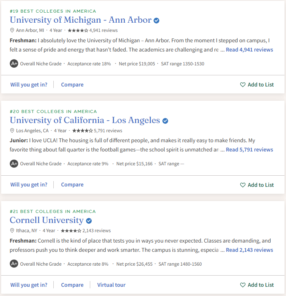Click Cornell University's verified badge icon

coord(89,221)
